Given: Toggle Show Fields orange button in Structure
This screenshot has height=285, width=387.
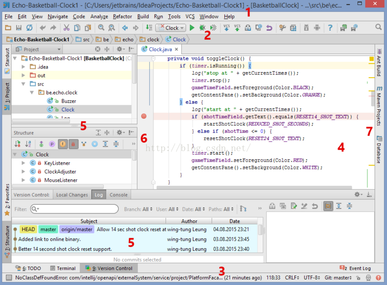Looking at the screenshot, I should tap(63, 144).
